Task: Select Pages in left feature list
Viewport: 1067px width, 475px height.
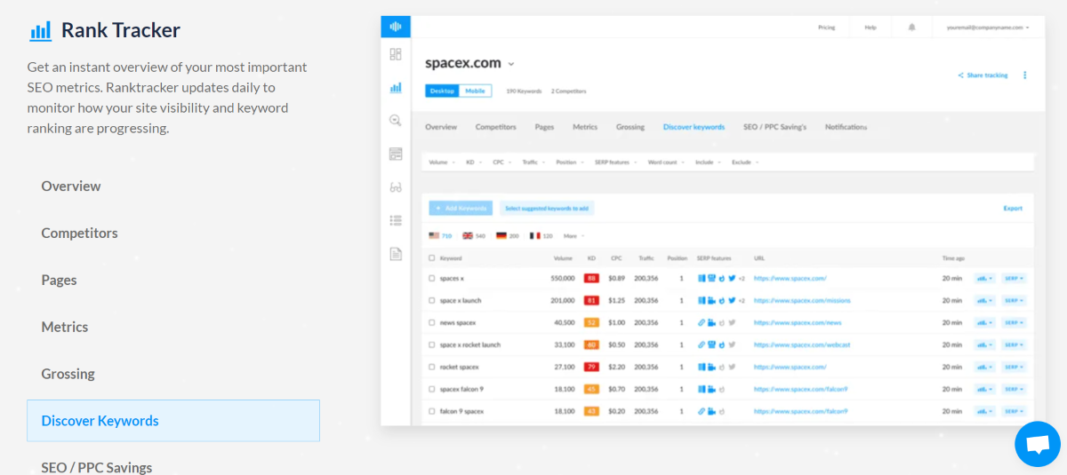Action: (x=59, y=280)
